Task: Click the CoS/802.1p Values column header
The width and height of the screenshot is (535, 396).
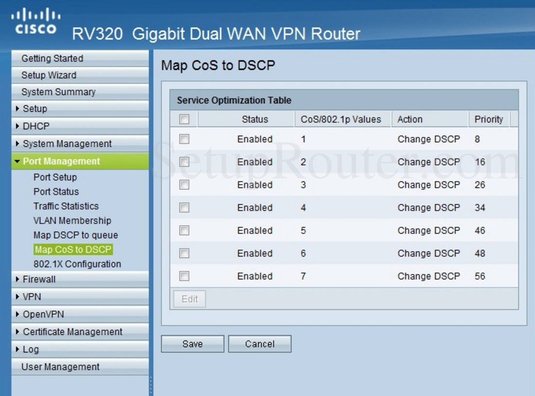Action: (x=340, y=119)
